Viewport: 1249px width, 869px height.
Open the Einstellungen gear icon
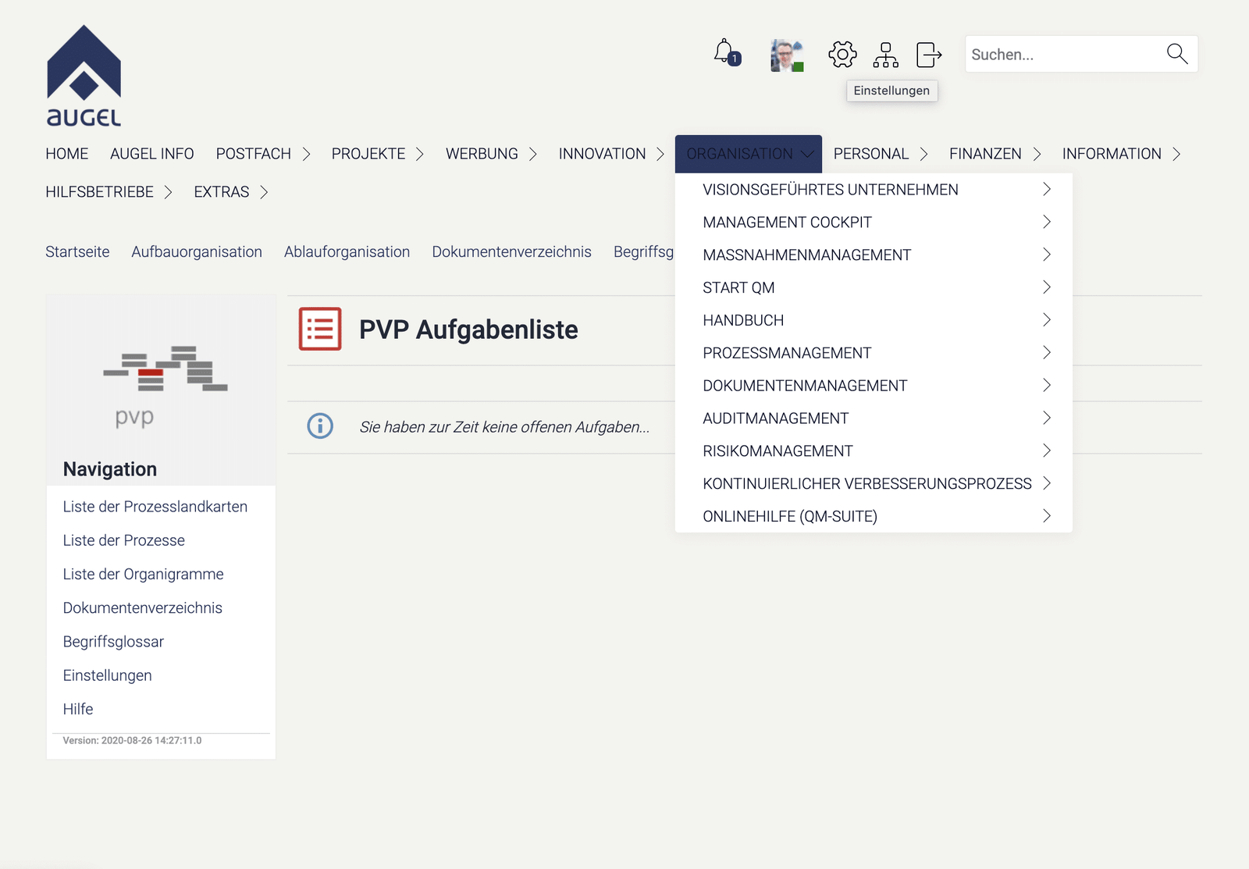tap(842, 55)
